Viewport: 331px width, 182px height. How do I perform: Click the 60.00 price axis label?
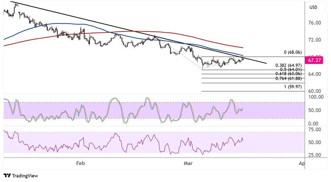(x=314, y=91)
